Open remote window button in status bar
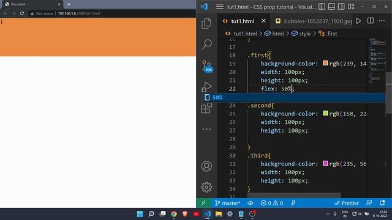 coord(203,203)
